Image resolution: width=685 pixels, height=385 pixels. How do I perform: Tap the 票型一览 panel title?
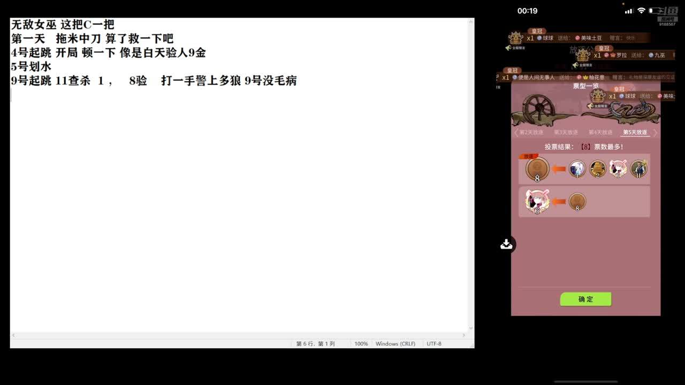585,86
